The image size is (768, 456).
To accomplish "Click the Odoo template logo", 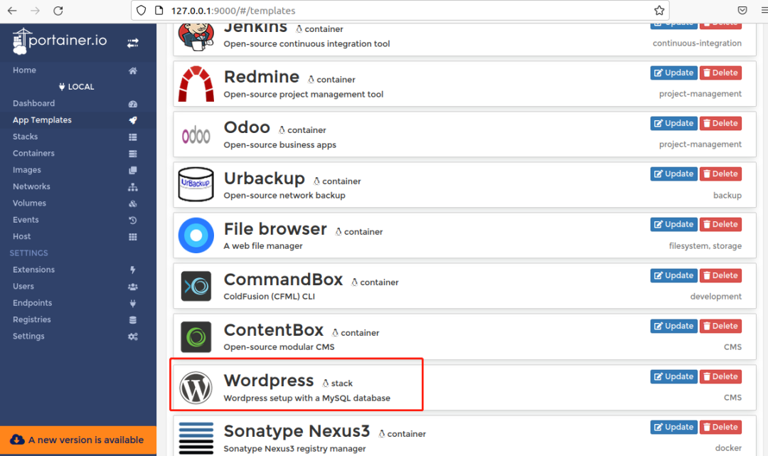I will [x=196, y=135].
